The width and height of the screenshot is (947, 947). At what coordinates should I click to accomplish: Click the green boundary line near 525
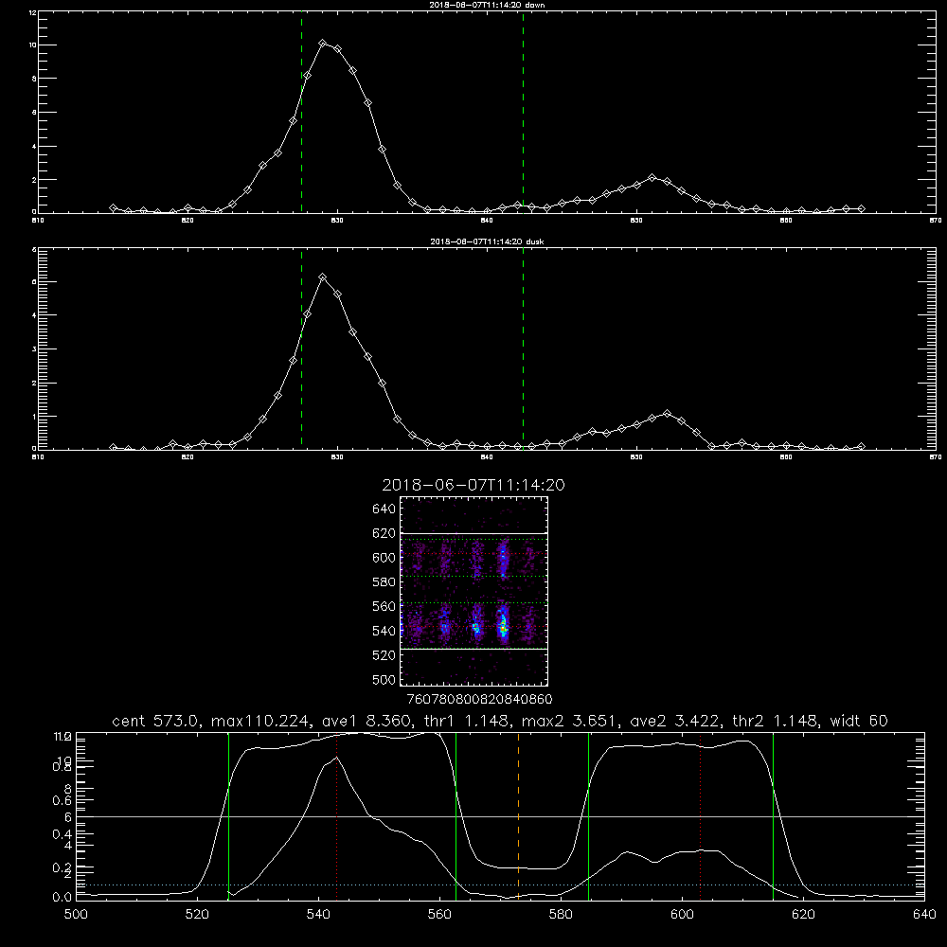(228, 815)
